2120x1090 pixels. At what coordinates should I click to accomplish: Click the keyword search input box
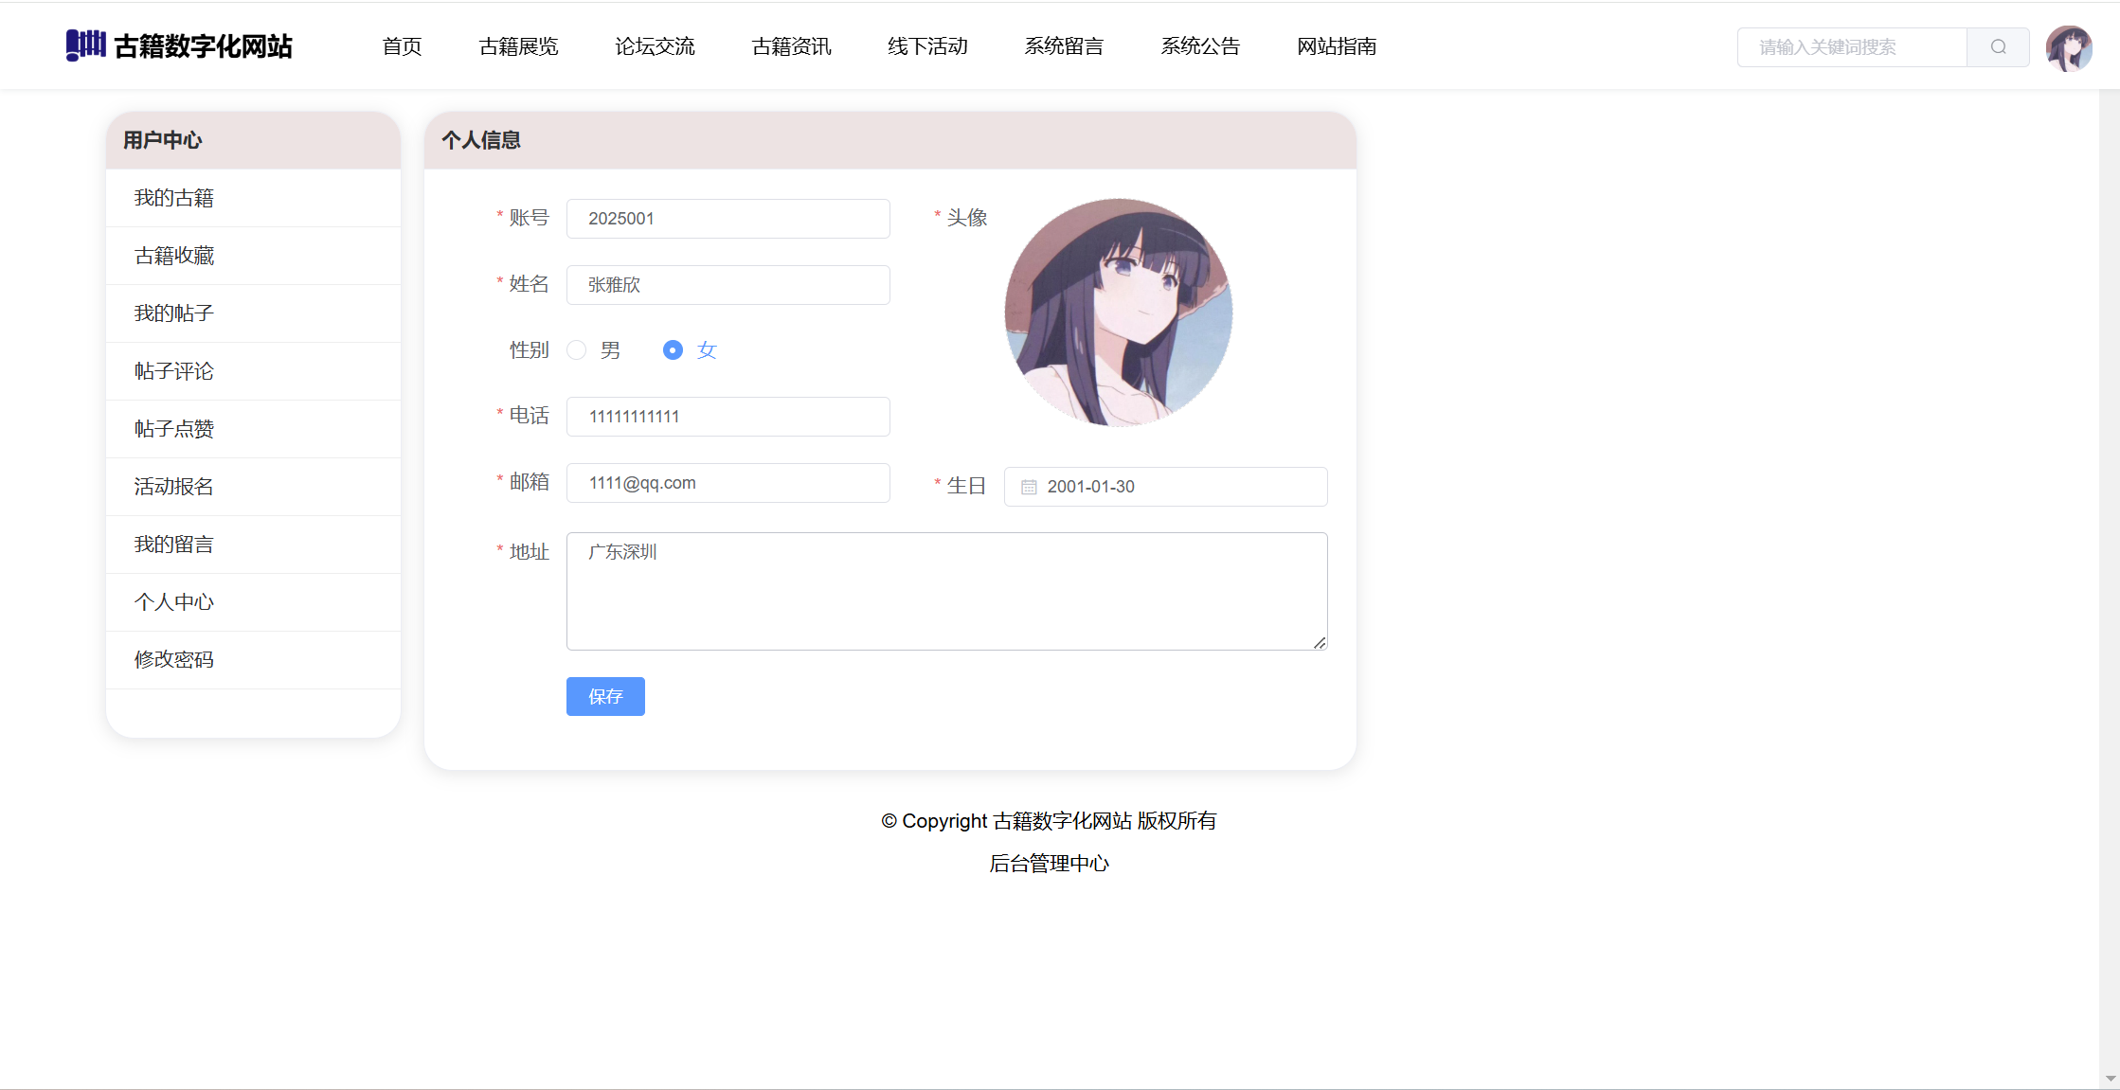(1852, 47)
